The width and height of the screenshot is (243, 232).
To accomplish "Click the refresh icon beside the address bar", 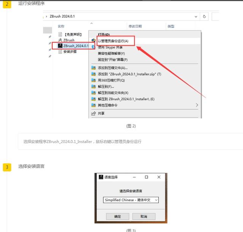I will coord(204,16).
